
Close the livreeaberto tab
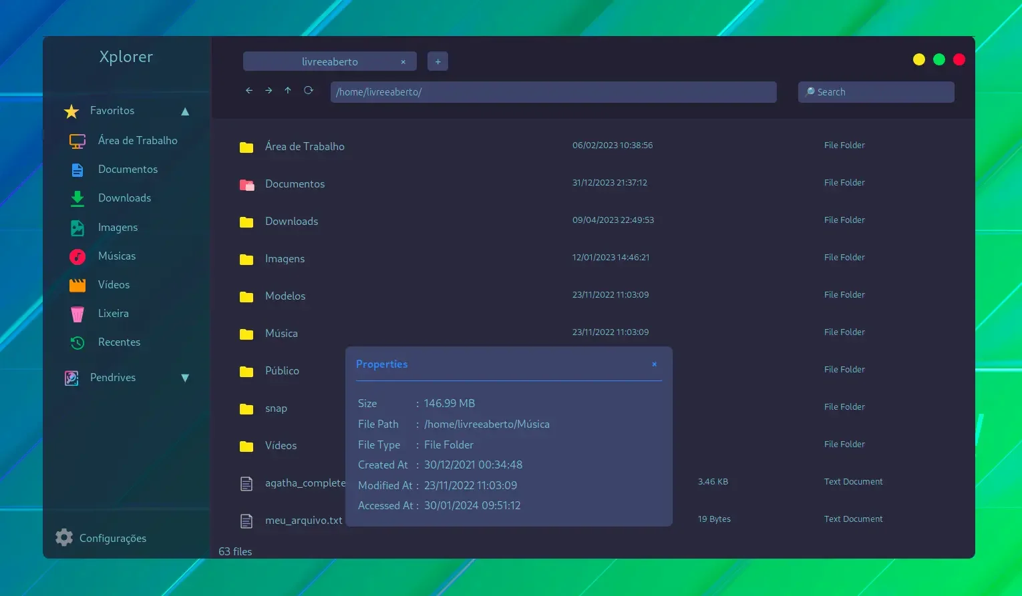click(403, 62)
